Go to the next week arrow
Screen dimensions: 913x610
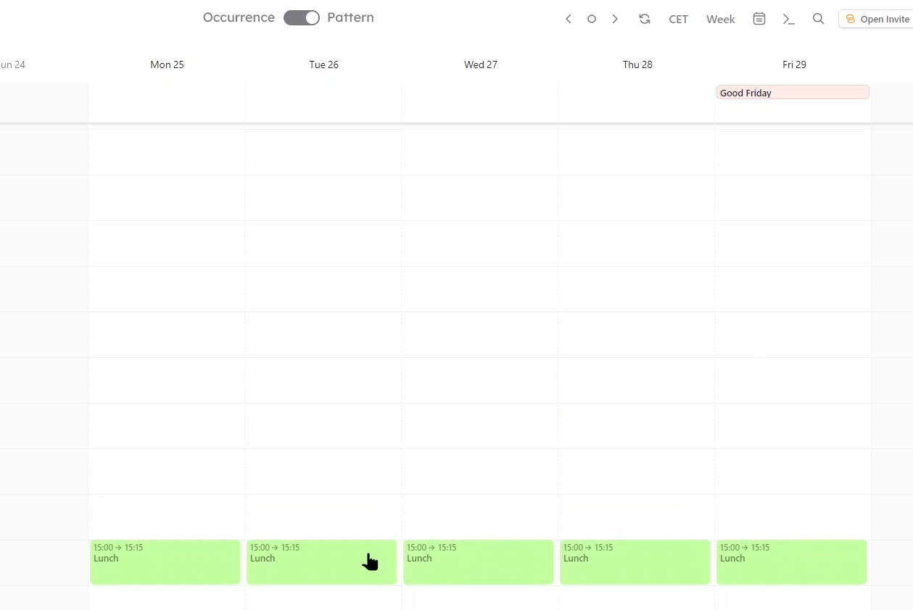(x=615, y=20)
